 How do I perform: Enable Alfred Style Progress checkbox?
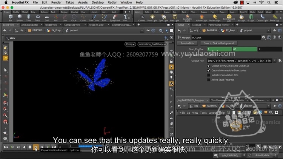pyautogui.click(x=209, y=80)
